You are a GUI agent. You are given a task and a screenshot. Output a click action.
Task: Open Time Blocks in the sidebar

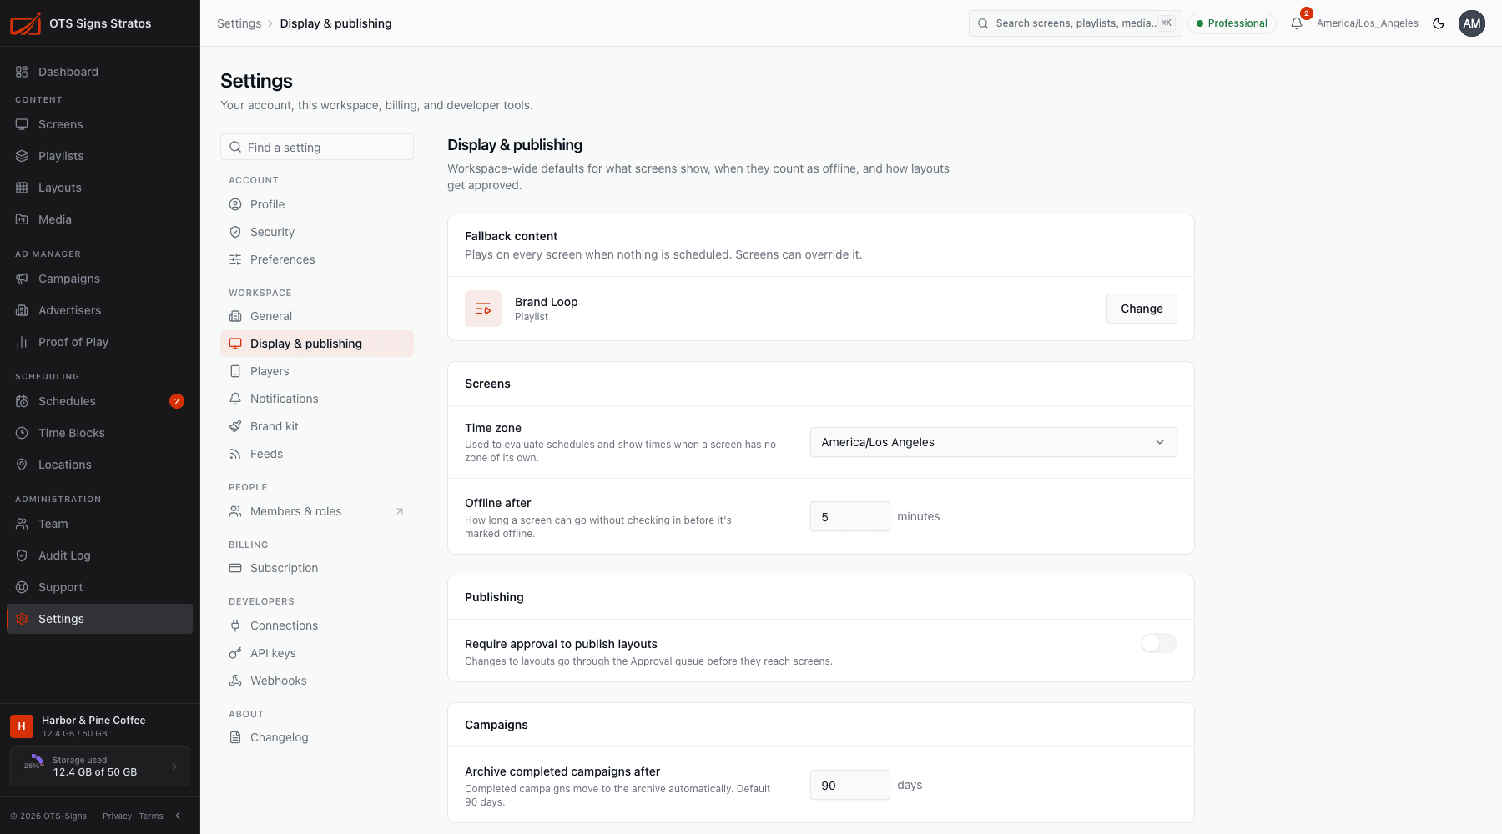pos(100,433)
